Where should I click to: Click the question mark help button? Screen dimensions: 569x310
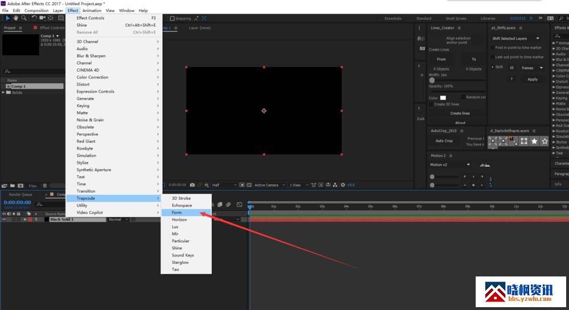point(512,79)
